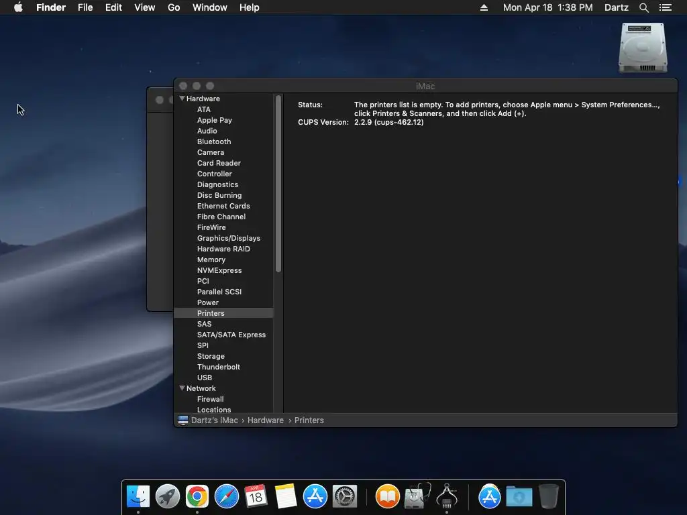Select ATA in the sidebar
The height and width of the screenshot is (515, 687).
(204, 109)
